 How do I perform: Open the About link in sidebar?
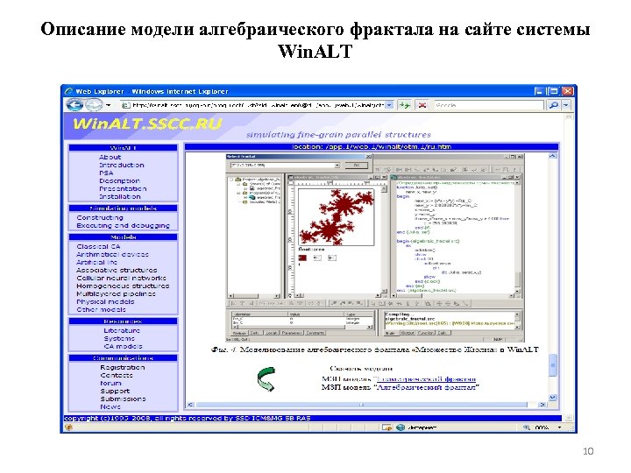pyautogui.click(x=110, y=158)
